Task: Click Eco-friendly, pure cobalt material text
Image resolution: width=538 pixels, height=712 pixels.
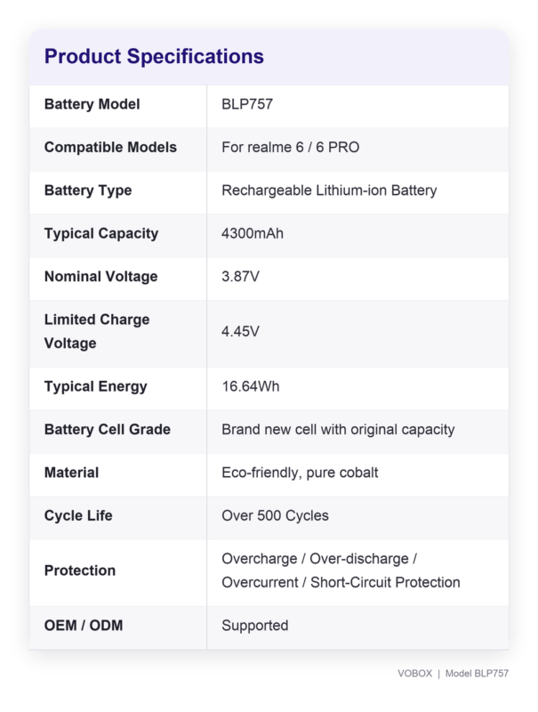Action: 300,473
